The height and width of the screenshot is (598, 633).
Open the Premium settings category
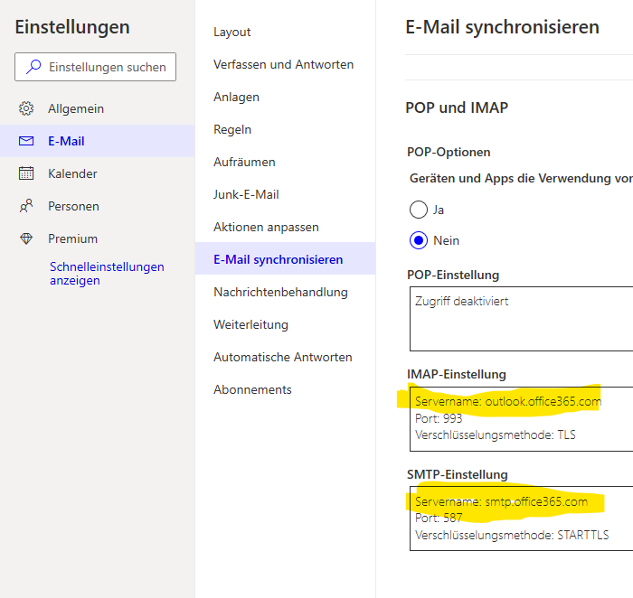tap(98, 238)
